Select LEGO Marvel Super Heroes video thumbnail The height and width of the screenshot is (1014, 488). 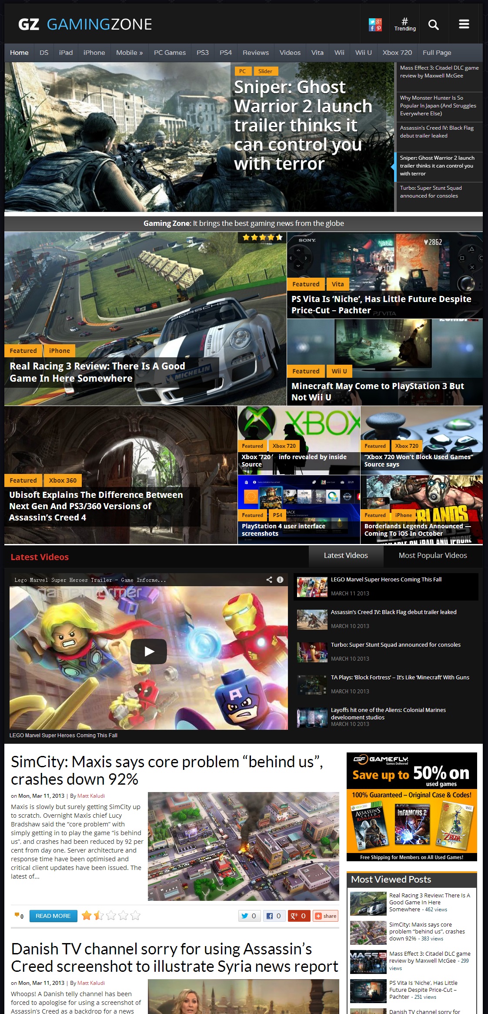312,587
